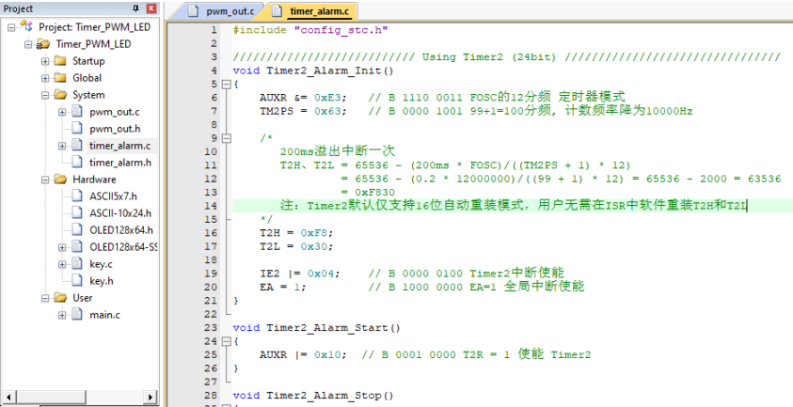Screen dimensions: 793x407
Task: Click the project root workspace icon
Action: 26,27
